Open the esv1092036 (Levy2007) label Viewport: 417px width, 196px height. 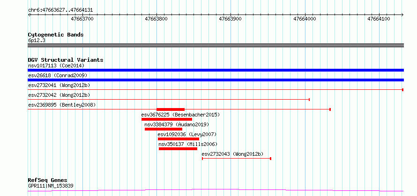point(187,134)
